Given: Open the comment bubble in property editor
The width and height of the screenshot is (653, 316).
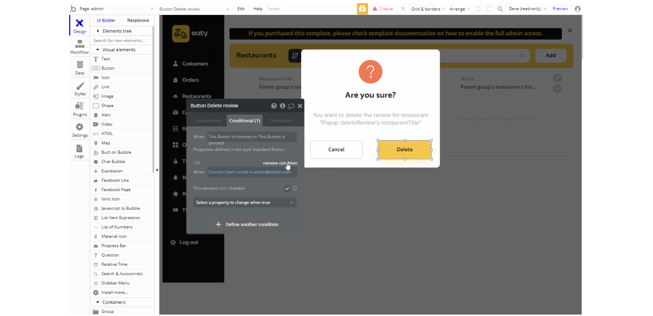Looking at the screenshot, I should (291, 106).
